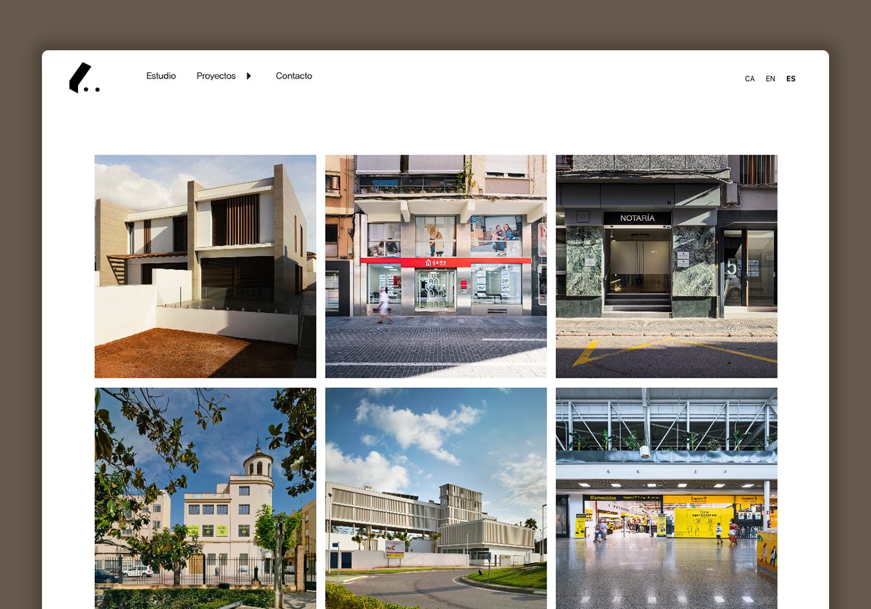Expand the Proyectos submenu arrow
The image size is (871, 609).
tap(249, 76)
